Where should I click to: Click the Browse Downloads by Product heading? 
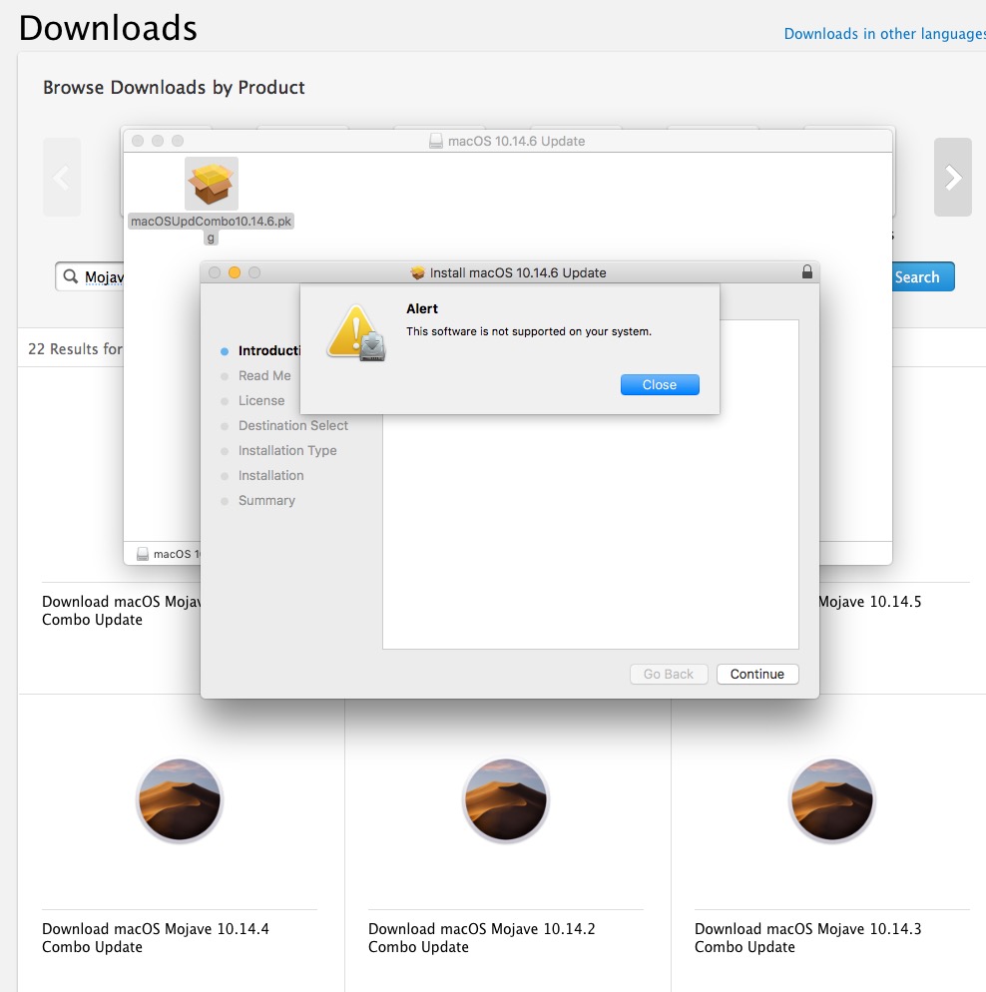pyautogui.click(x=174, y=87)
